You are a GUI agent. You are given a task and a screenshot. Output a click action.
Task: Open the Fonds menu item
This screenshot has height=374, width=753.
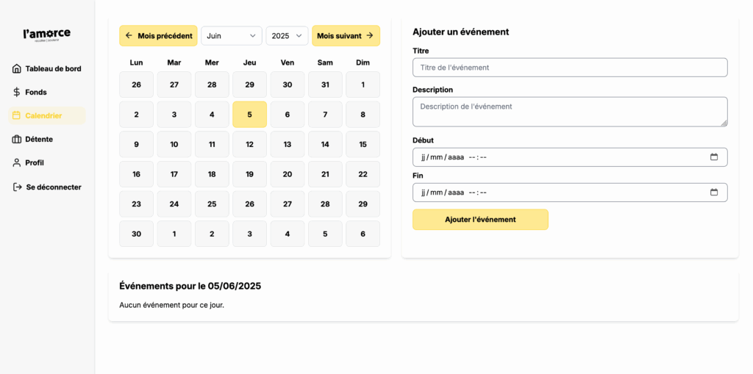point(35,92)
